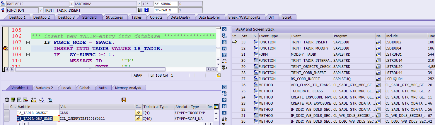Switch to the Break./Watchpoints tab
Viewport: 435px width, 125px height.
pos(244,17)
